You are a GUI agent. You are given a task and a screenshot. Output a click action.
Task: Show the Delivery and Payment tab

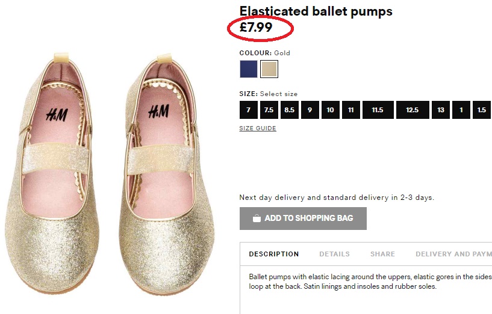(x=453, y=254)
